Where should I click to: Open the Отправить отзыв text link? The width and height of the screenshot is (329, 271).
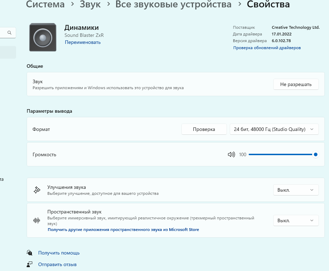coord(57,264)
